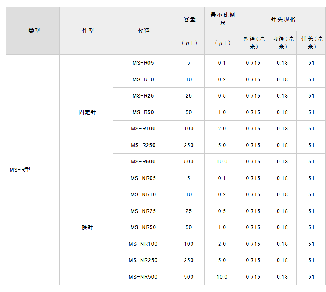Click the MS-NR500 code cell
The width and height of the screenshot is (326, 292).
(x=143, y=277)
